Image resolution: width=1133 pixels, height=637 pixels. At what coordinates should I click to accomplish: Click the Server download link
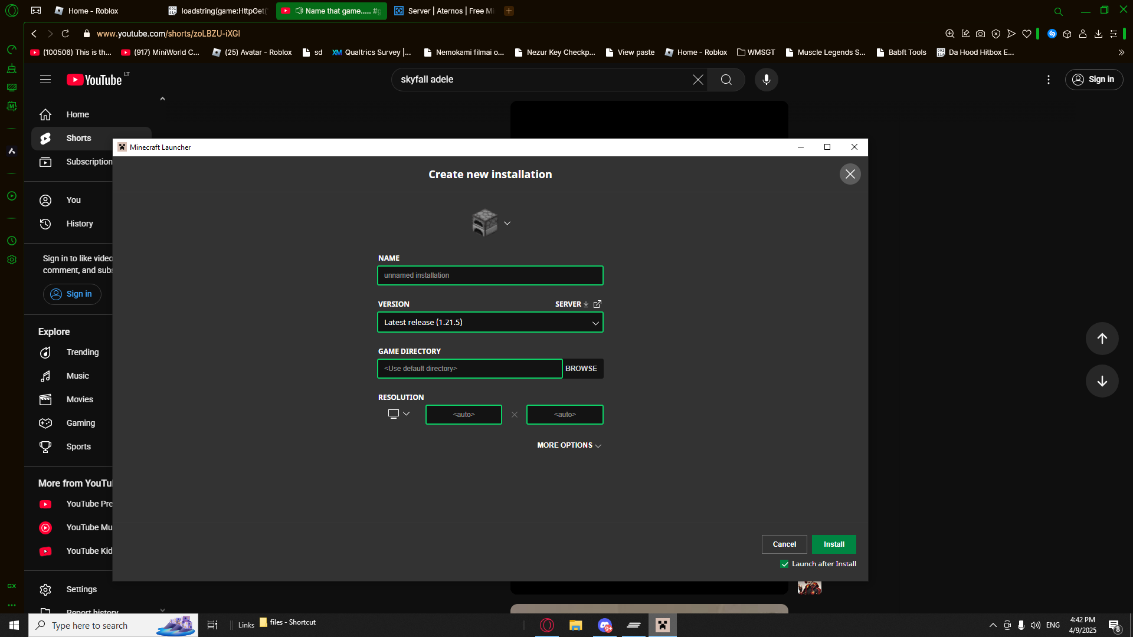pos(571,304)
